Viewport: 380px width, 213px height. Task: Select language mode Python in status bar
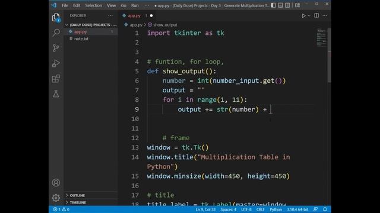[275, 209]
